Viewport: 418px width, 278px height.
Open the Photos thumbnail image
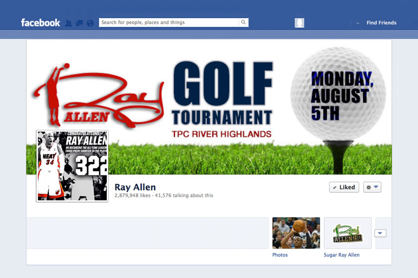[x=296, y=233]
